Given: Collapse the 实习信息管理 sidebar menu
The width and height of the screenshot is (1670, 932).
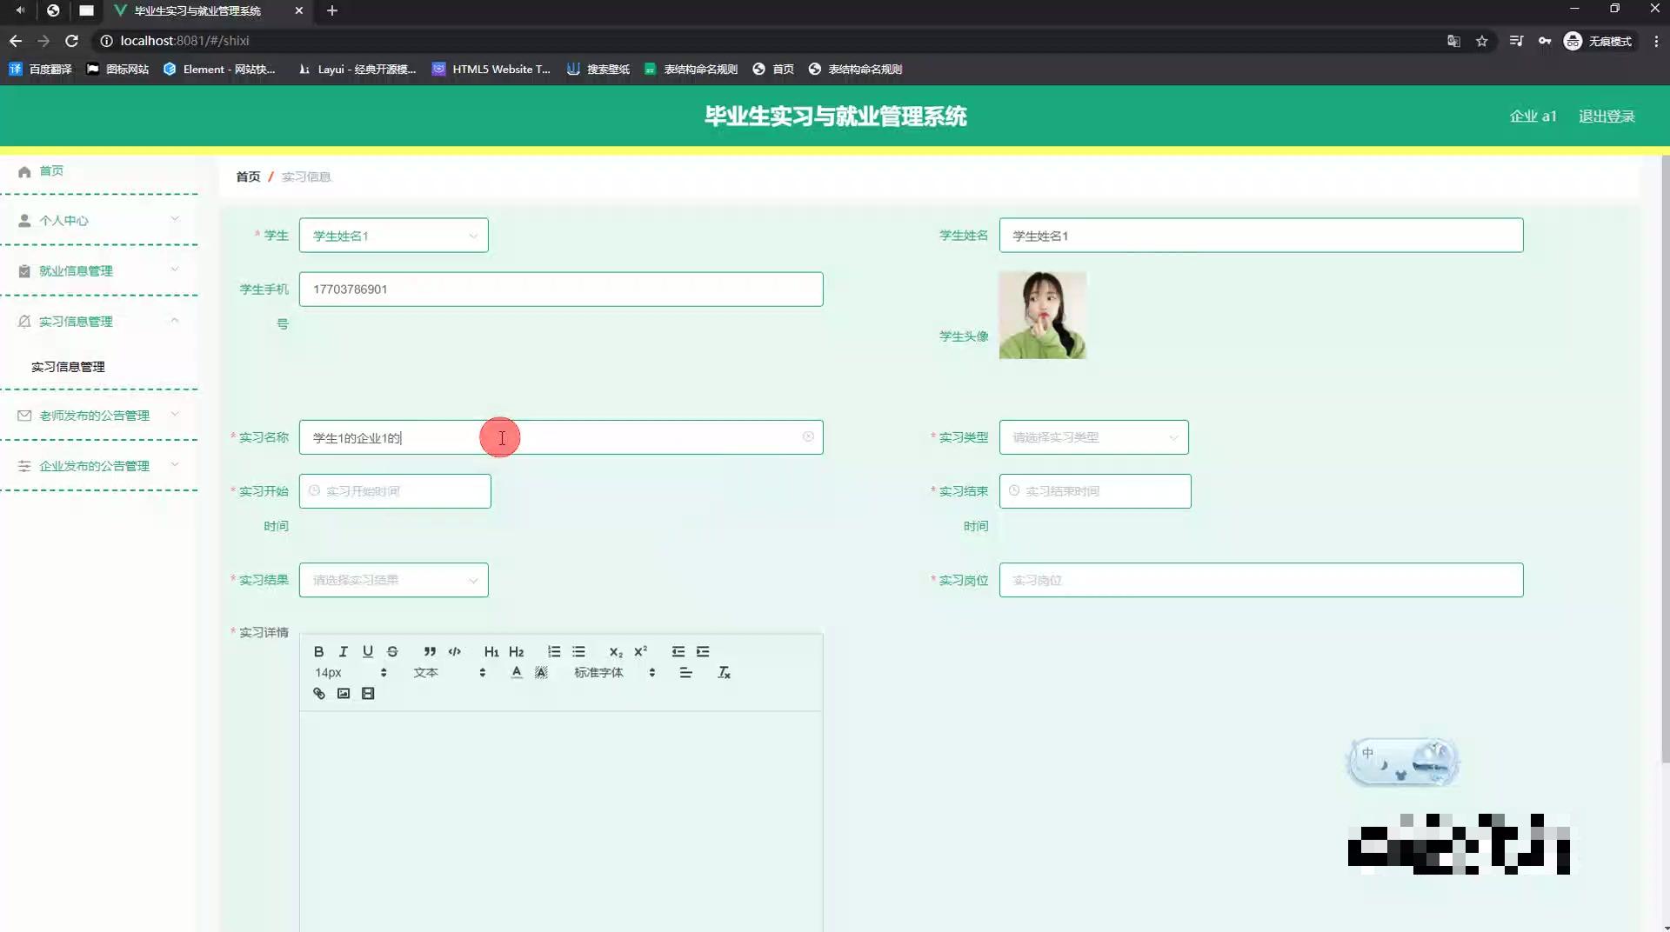Looking at the screenshot, I should pyautogui.click(x=99, y=321).
